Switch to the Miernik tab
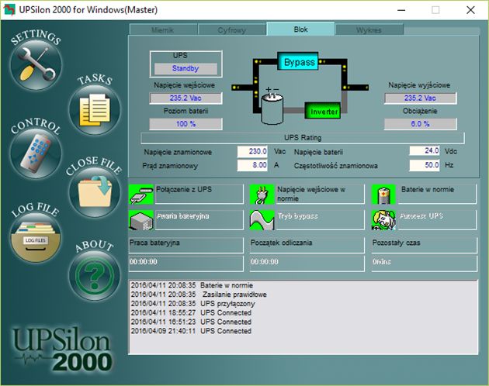 point(163,30)
